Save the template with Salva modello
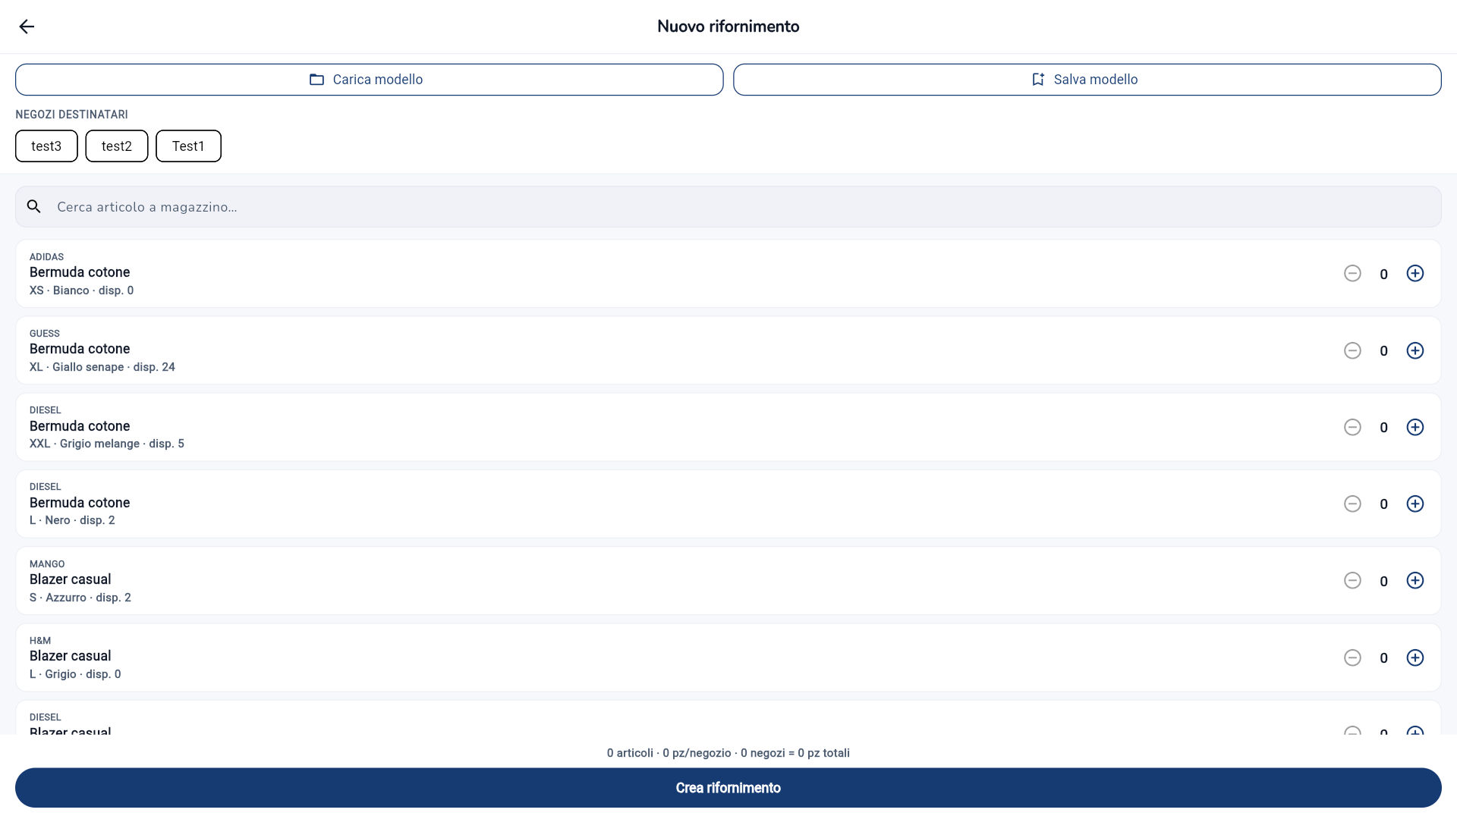Screen dimensions: 1457x819 tap(1087, 80)
